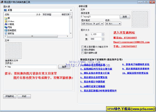The width and height of the screenshot is (156, 112).
Task: Click the 联系QQ: 872816987 link
Action: pyautogui.click(x=125, y=38)
